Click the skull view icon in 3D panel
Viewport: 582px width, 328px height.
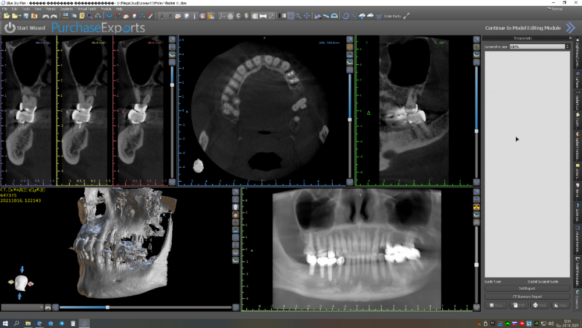point(235,207)
